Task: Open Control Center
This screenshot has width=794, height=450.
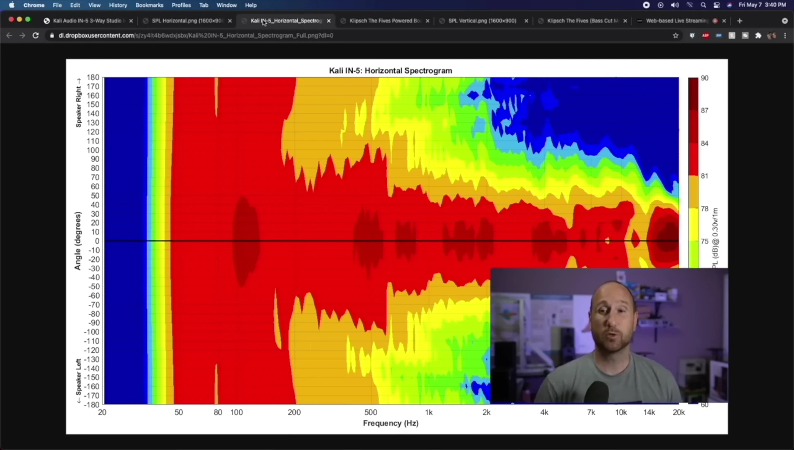Action: click(717, 5)
